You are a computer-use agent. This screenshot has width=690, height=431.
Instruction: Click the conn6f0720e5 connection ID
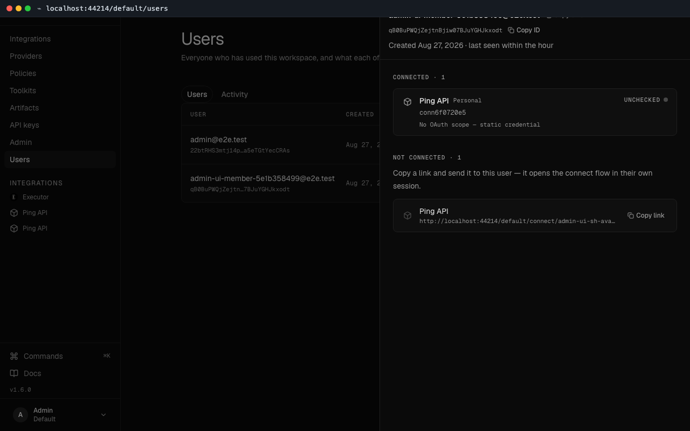click(x=443, y=113)
